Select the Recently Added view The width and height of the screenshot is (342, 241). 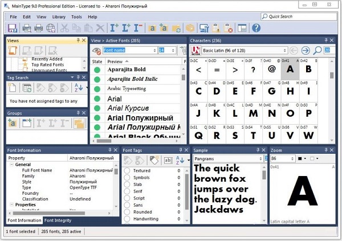click(47, 59)
